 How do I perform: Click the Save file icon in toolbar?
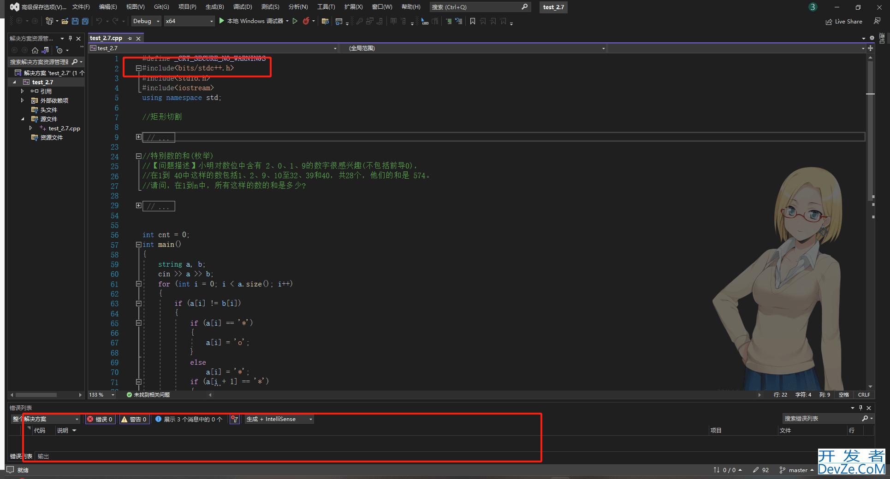75,21
